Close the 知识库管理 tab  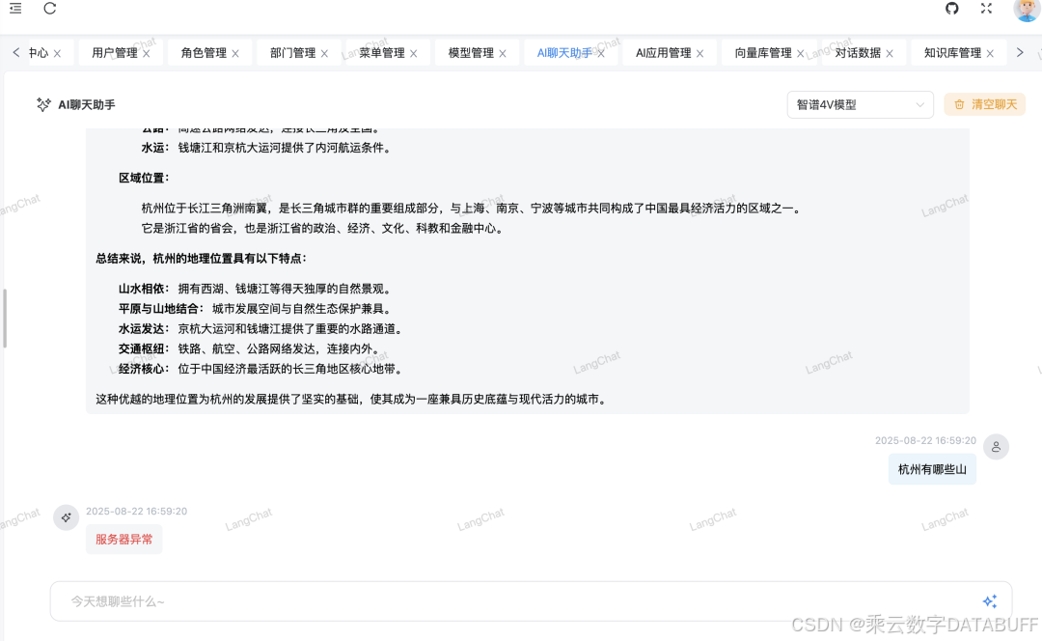990,53
